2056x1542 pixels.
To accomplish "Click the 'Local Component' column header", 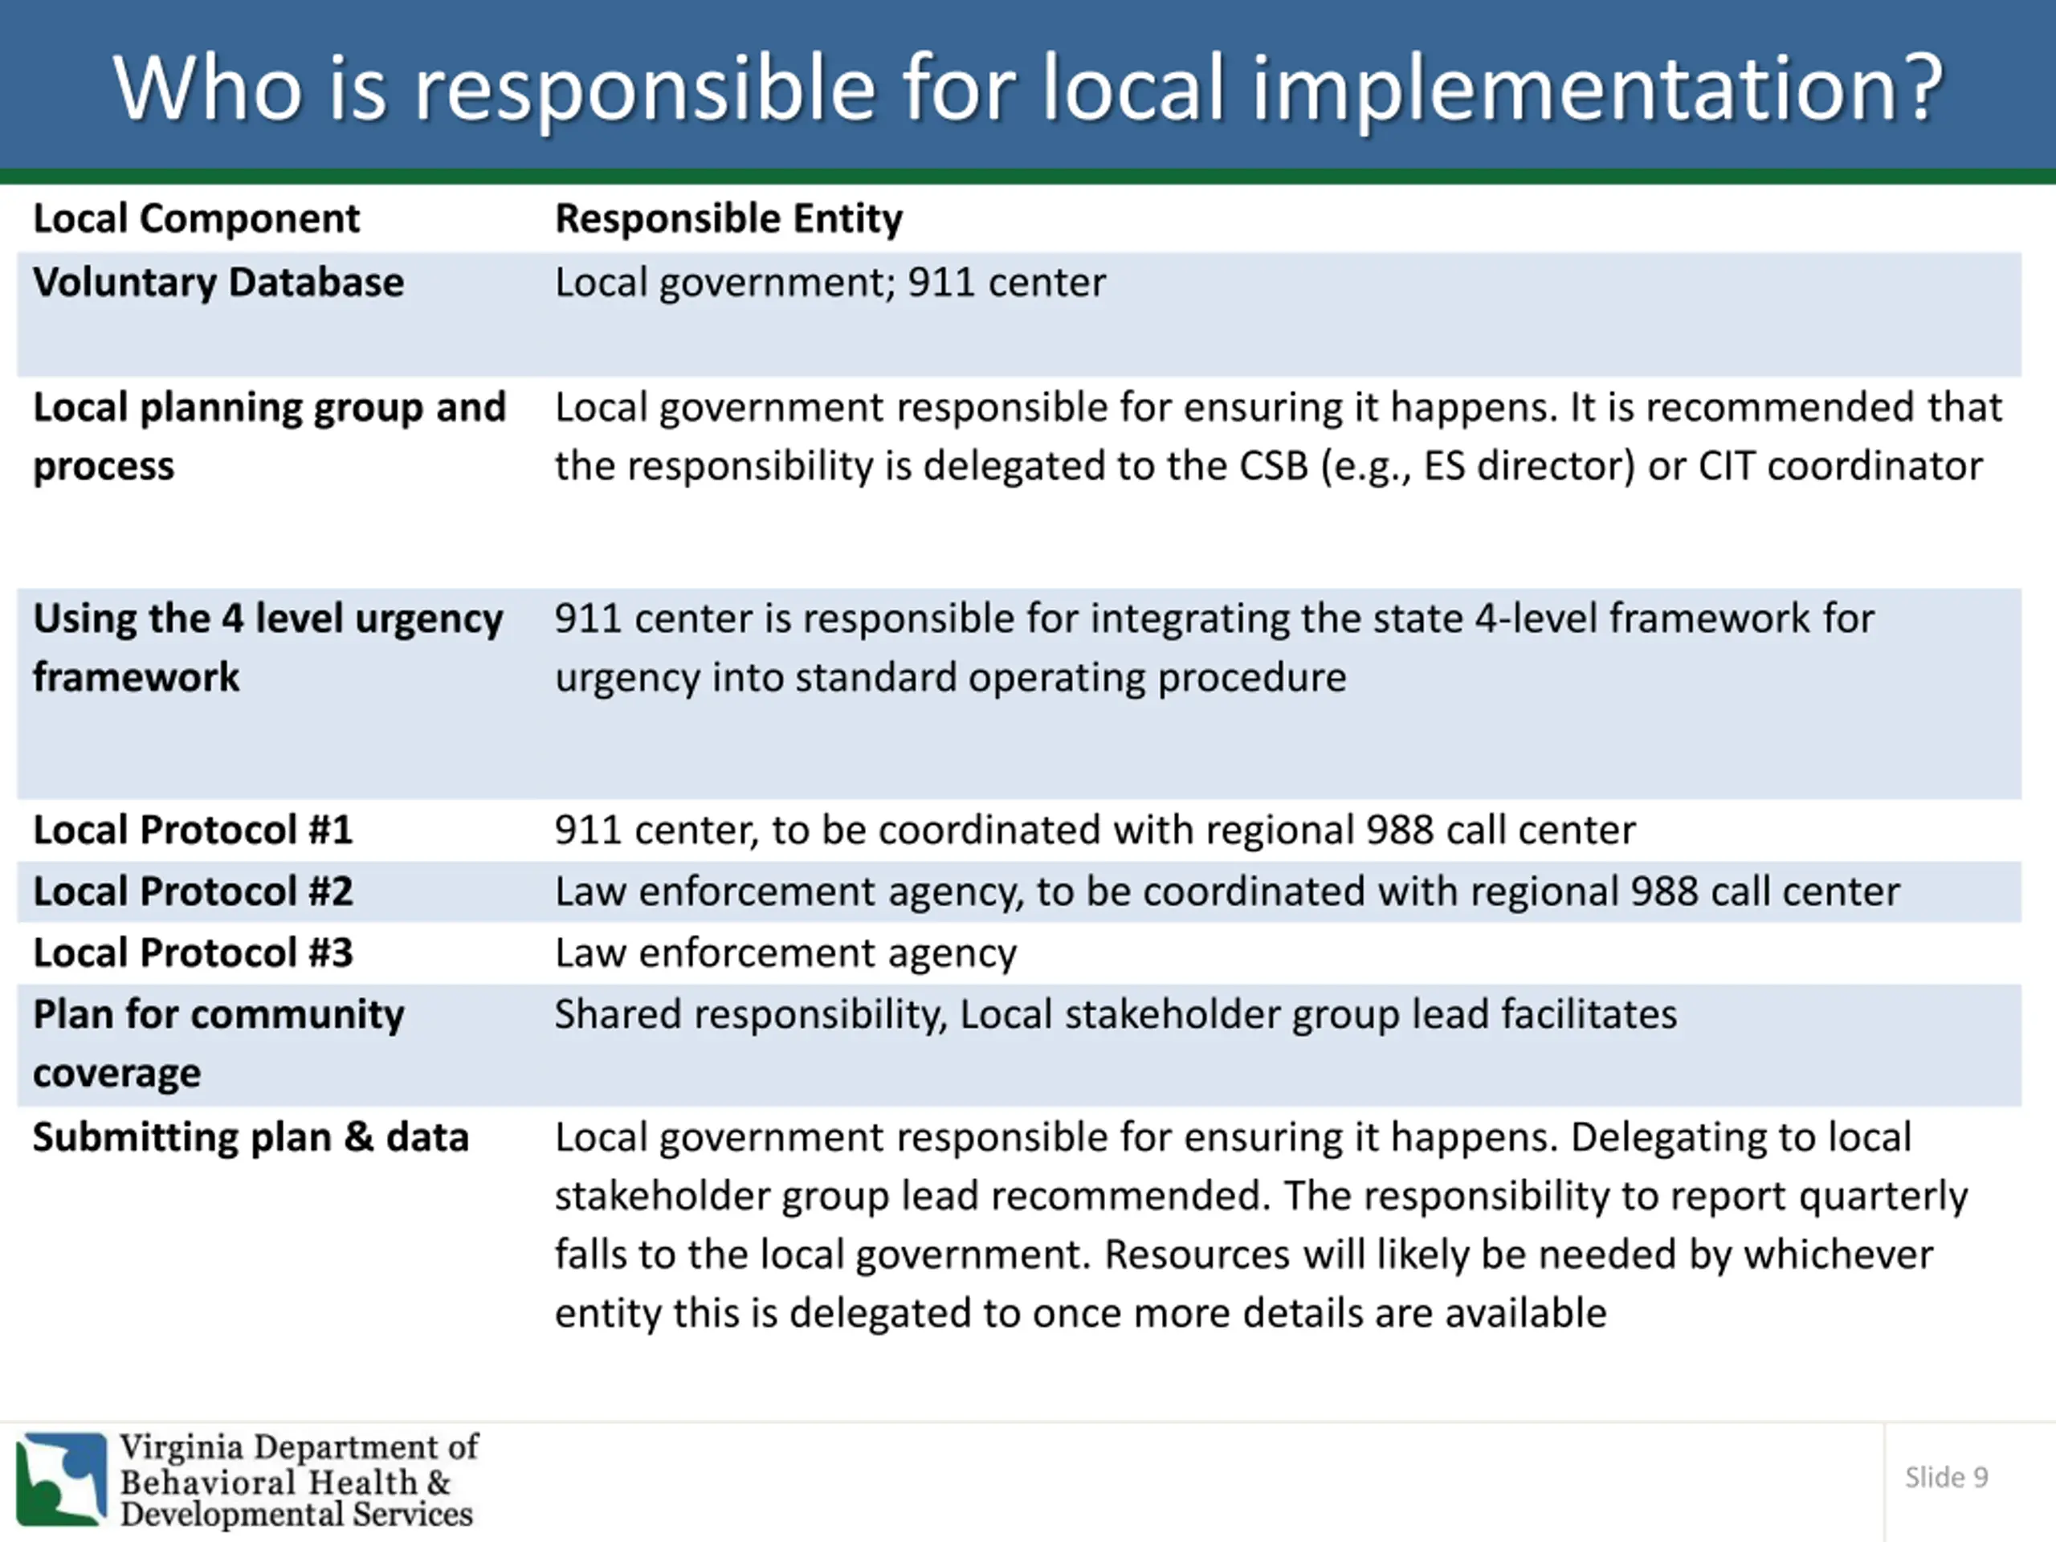I will click(196, 219).
